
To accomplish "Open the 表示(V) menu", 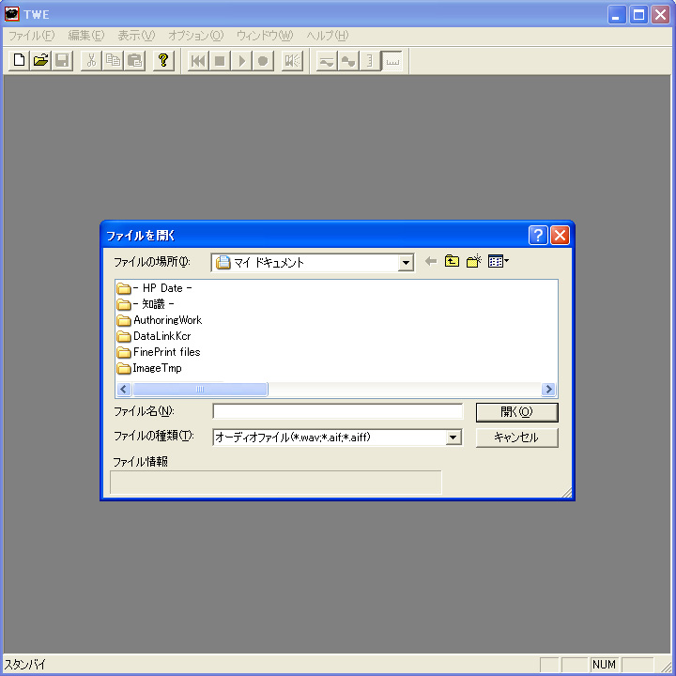I will [x=136, y=36].
